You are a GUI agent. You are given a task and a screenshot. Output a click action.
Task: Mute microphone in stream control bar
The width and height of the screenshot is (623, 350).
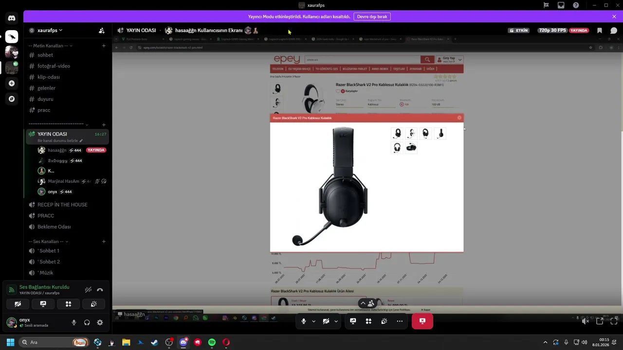point(303,321)
